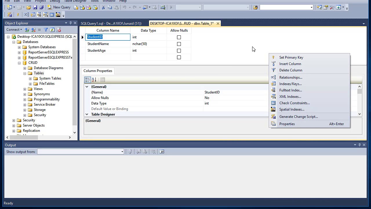
Task: Click the Relationships toolbar icon
Action: pos(26,15)
